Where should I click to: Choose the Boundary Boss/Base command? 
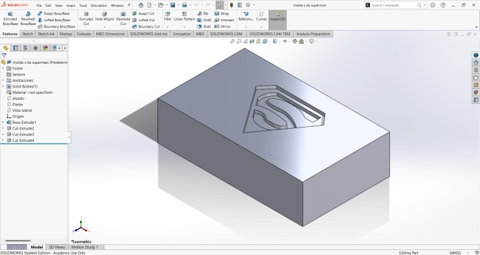[56, 27]
